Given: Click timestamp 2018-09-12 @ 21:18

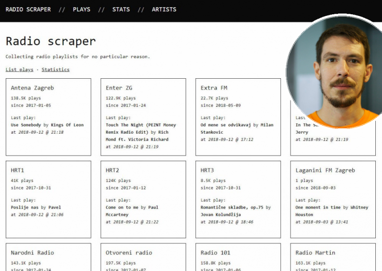Looking at the screenshot, I should [41, 132].
